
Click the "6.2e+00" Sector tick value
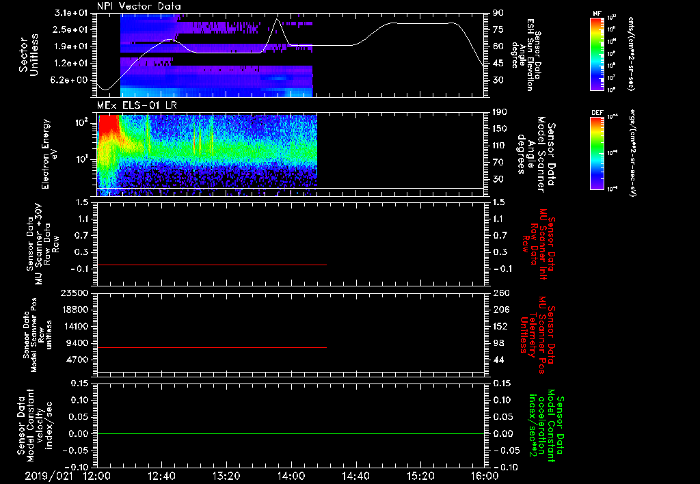(x=70, y=80)
